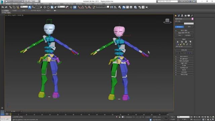Open the Render Setup dialog
The height and width of the screenshot is (121, 215).
[139, 7]
